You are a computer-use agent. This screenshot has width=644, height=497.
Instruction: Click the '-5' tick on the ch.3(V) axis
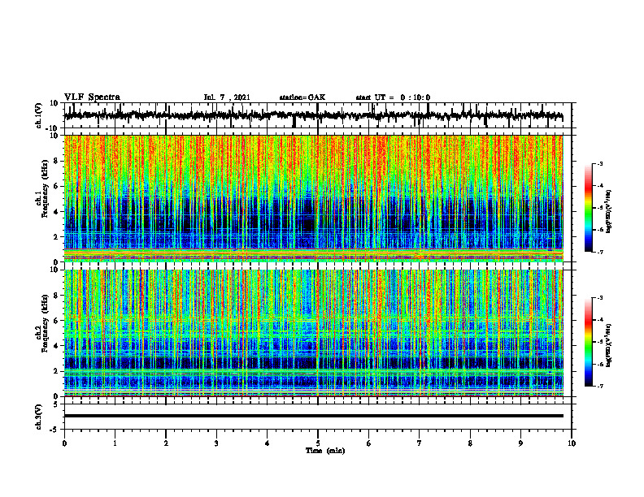pos(54,430)
